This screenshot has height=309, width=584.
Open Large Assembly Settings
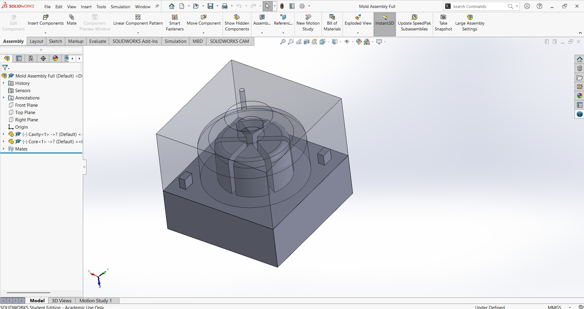470,23
